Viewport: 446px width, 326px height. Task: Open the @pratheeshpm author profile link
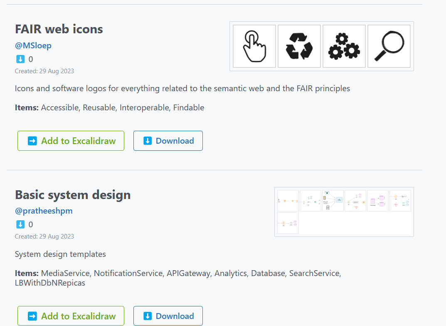click(x=44, y=211)
